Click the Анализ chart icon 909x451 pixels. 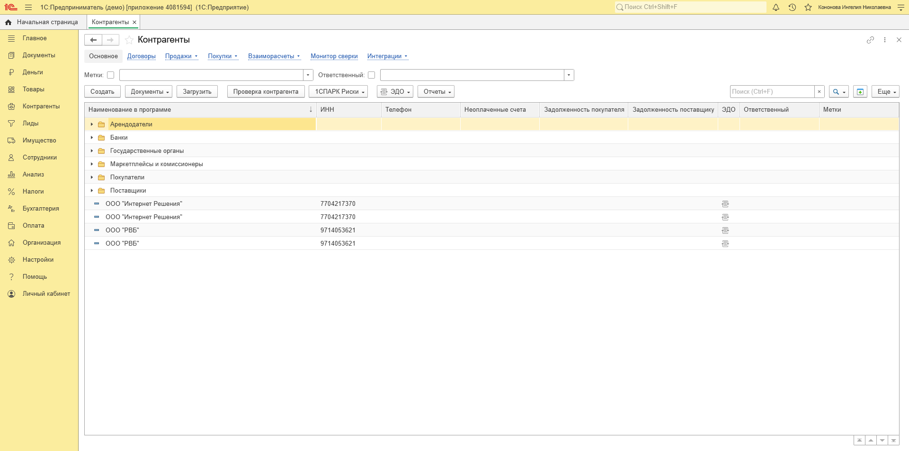[x=11, y=175]
